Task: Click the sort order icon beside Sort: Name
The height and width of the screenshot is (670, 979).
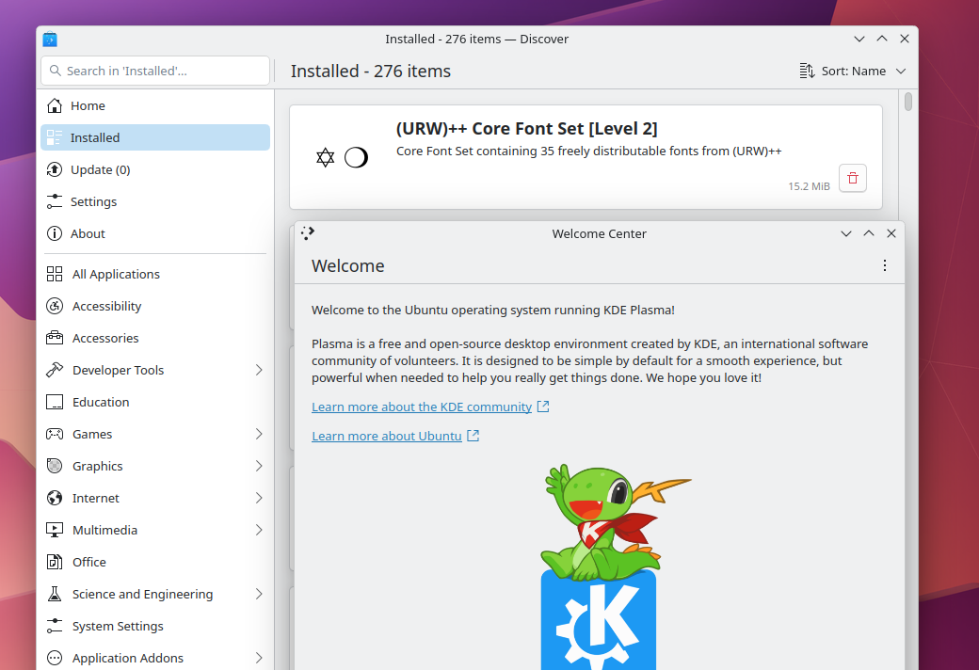Action: pyautogui.click(x=807, y=71)
